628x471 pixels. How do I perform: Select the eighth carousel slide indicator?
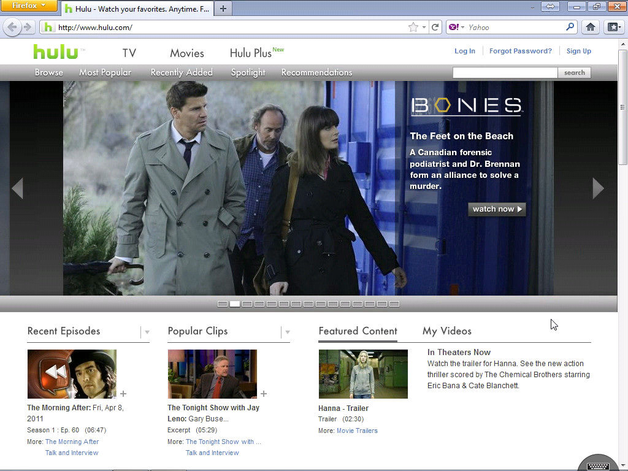pyautogui.click(x=308, y=304)
